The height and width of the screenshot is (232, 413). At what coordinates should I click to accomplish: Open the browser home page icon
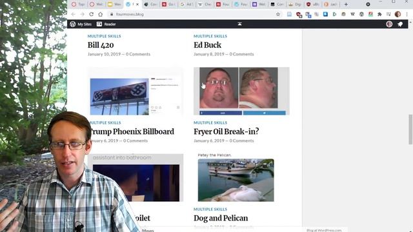pyautogui.click(x=101, y=14)
